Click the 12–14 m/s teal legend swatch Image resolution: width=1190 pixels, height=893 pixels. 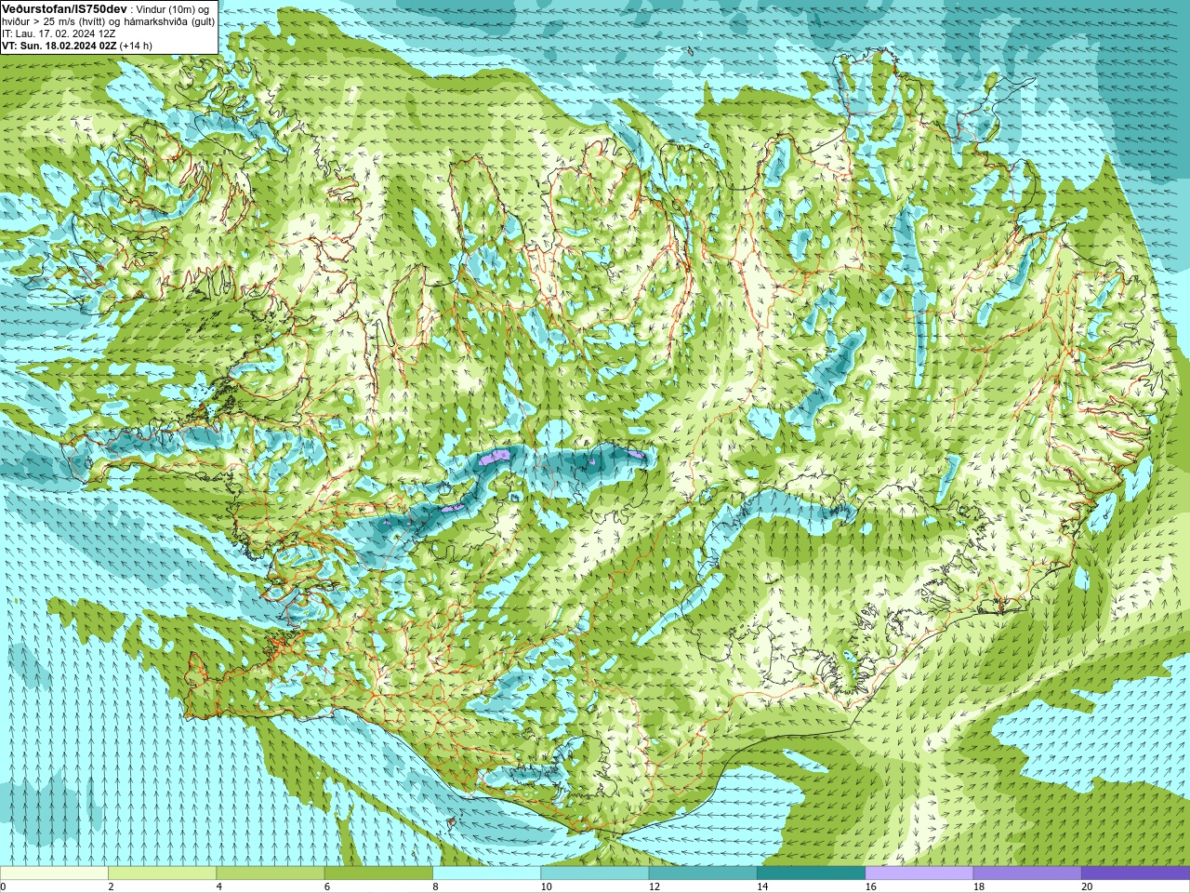(703, 873)
